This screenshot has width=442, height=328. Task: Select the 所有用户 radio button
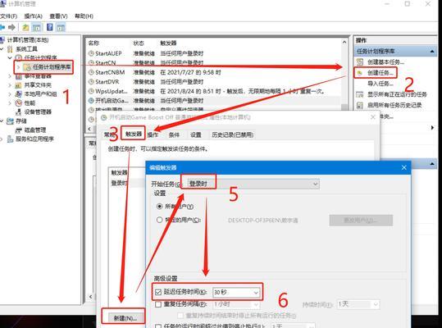pos(159,207)
